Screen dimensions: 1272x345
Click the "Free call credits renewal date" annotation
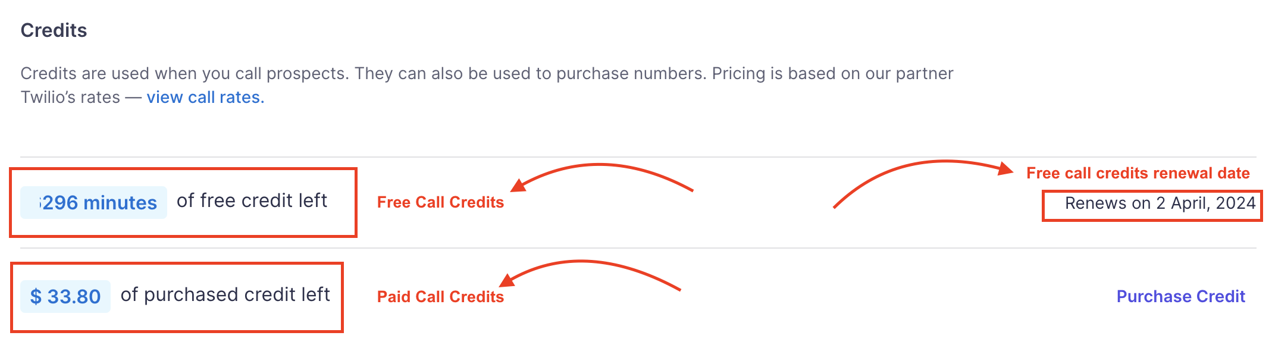click(x=1138, y=173)
